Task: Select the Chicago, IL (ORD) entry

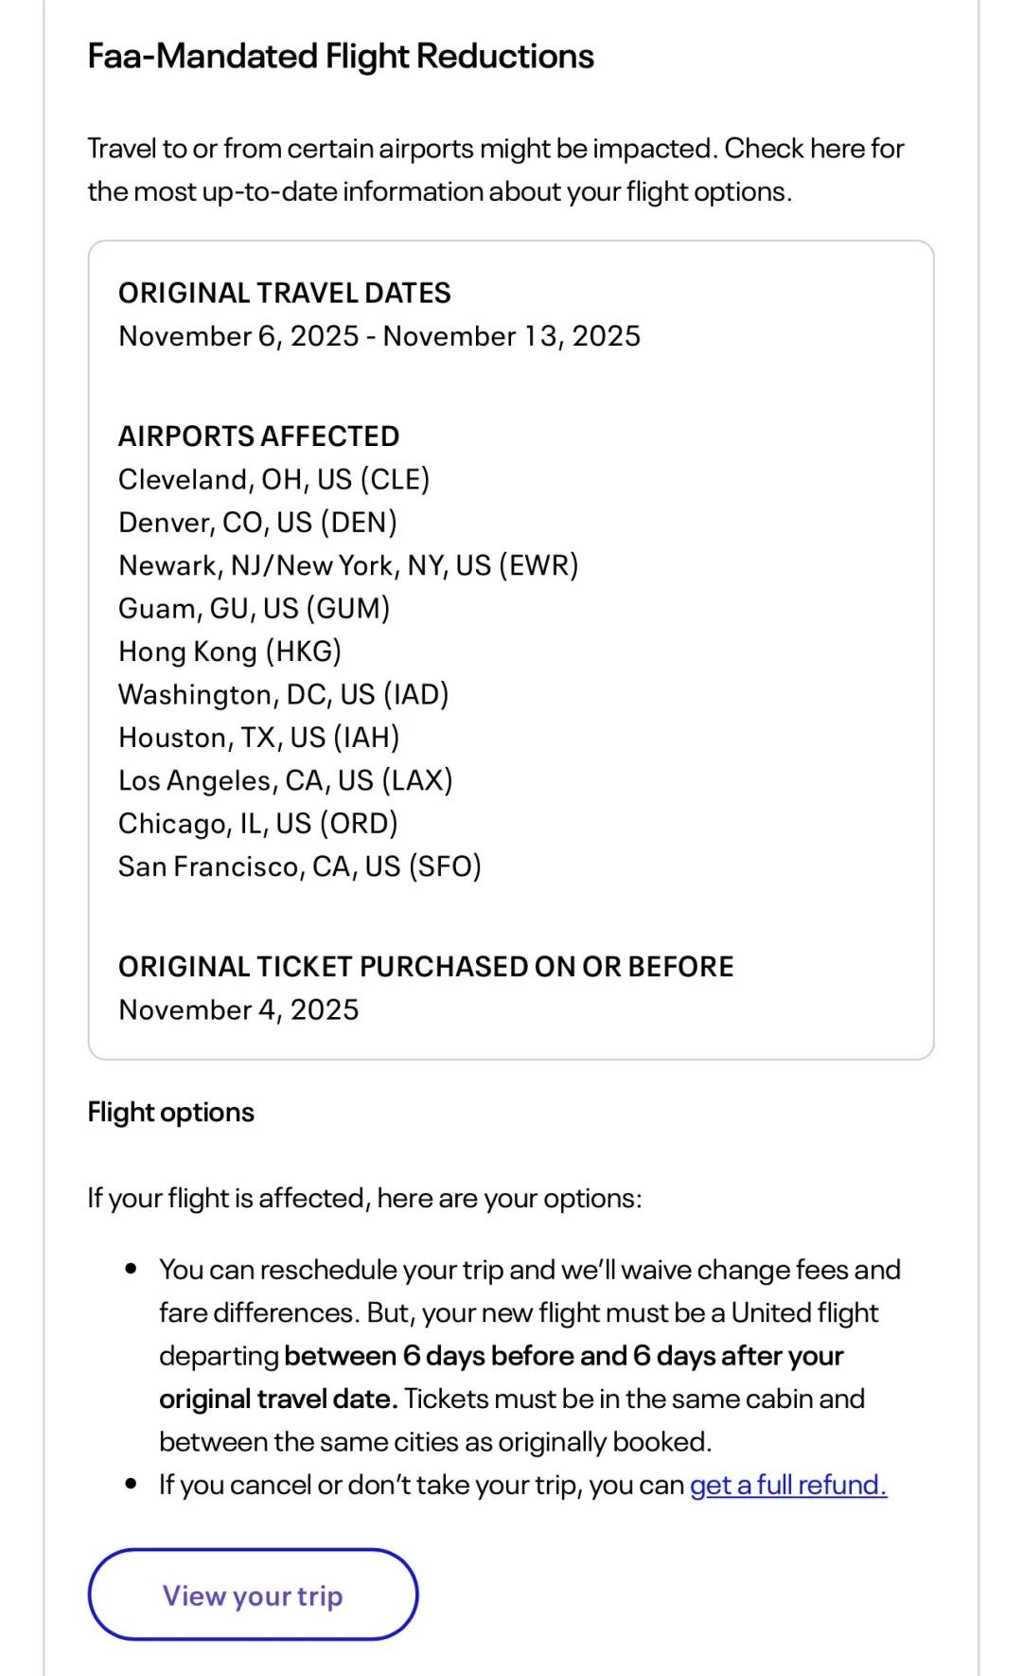Action: (257, 824)
